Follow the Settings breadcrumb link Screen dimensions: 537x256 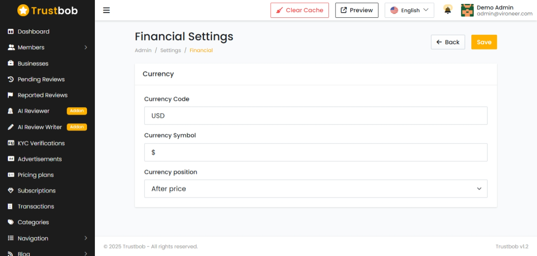point(171,50)
